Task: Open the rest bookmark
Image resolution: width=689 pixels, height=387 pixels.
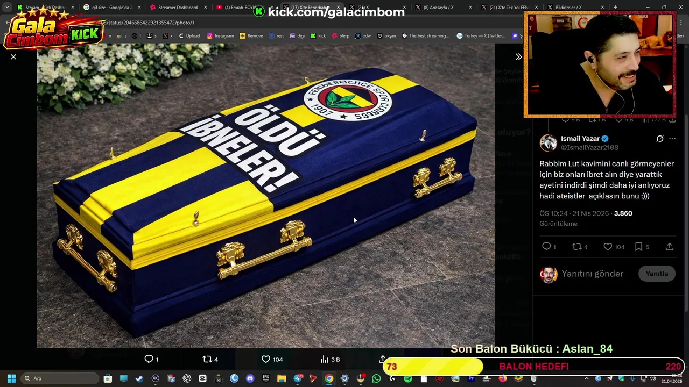Action: pyautogui.click(x=277, y=36)
